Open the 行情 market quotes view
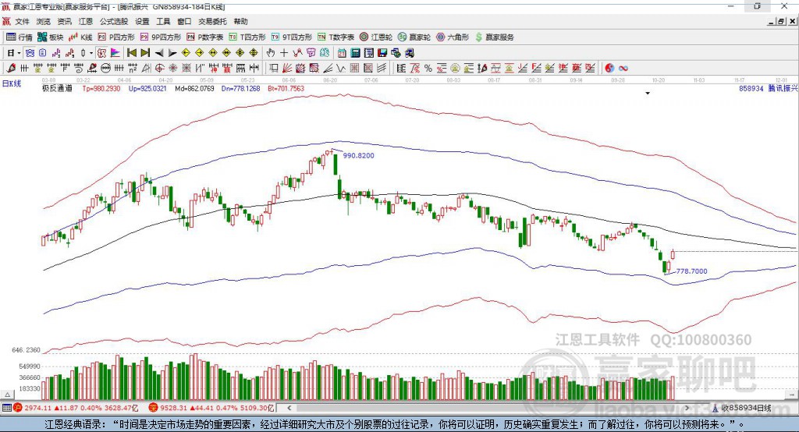Screen dimensions: 799x432 20,37
